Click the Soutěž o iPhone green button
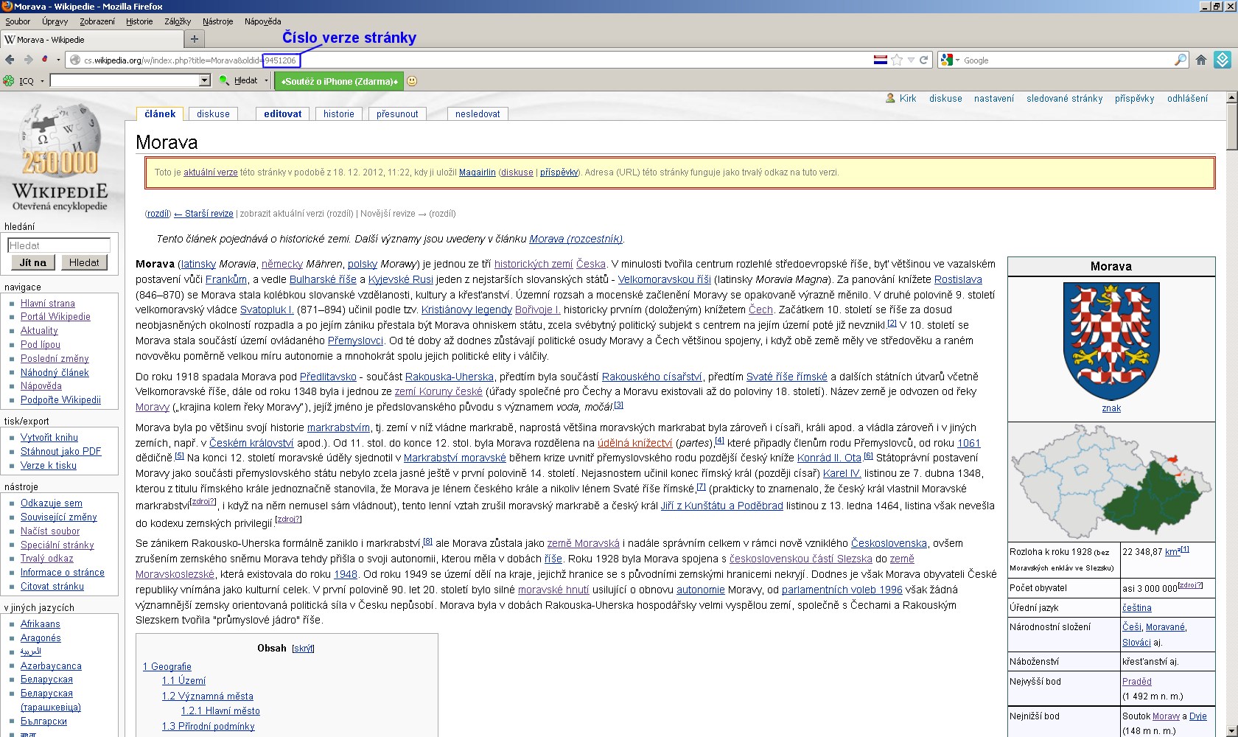 pyautogui.click(x=339, y=81)
